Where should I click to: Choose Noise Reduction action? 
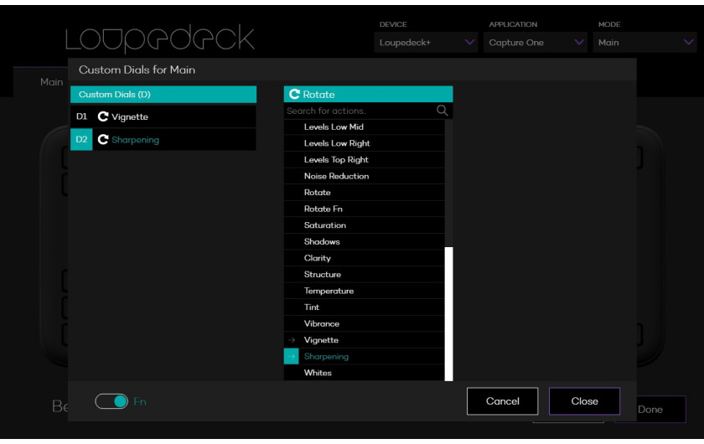pyautogui.click(x=364, y=176)
